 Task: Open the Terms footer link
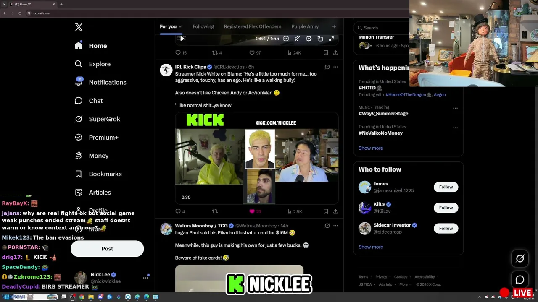363,277
